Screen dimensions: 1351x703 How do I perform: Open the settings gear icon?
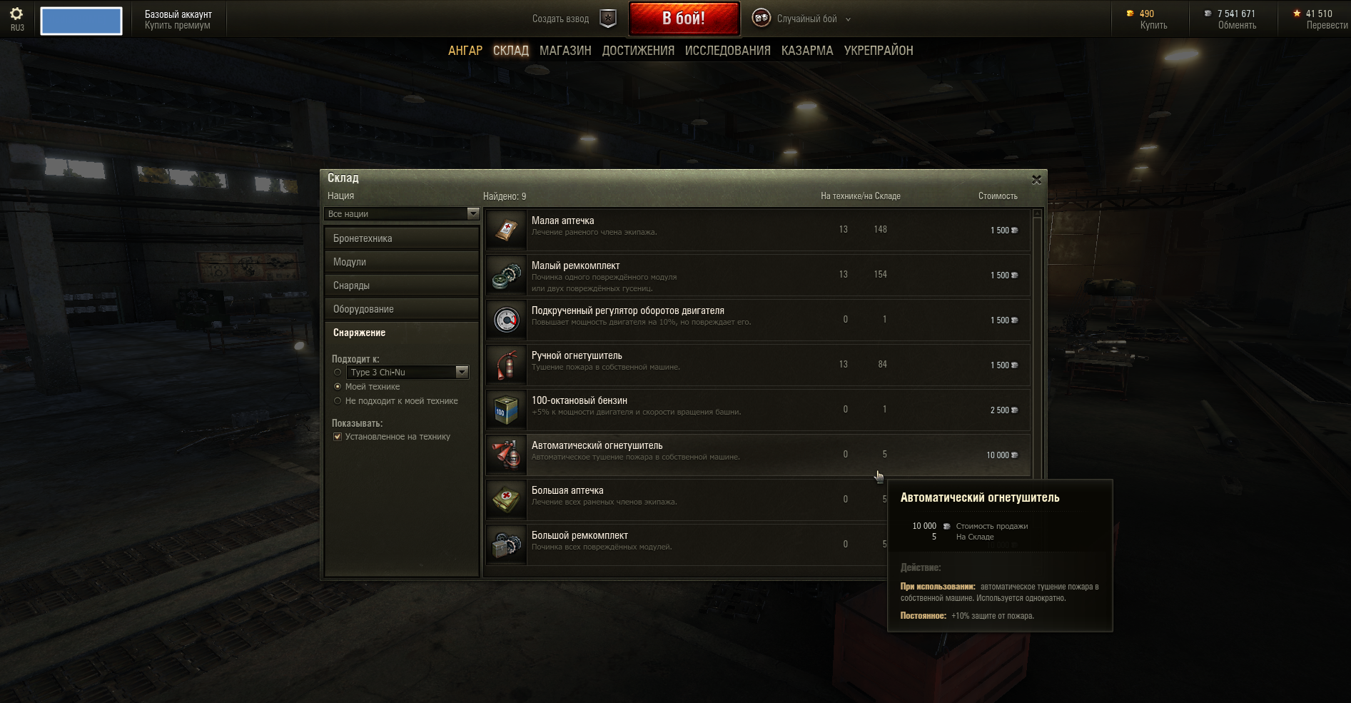(x=16, y=14)
